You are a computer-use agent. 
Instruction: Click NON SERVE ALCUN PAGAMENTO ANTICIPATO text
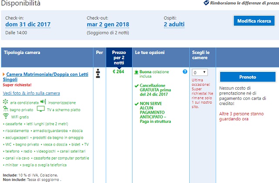[155, 112]
